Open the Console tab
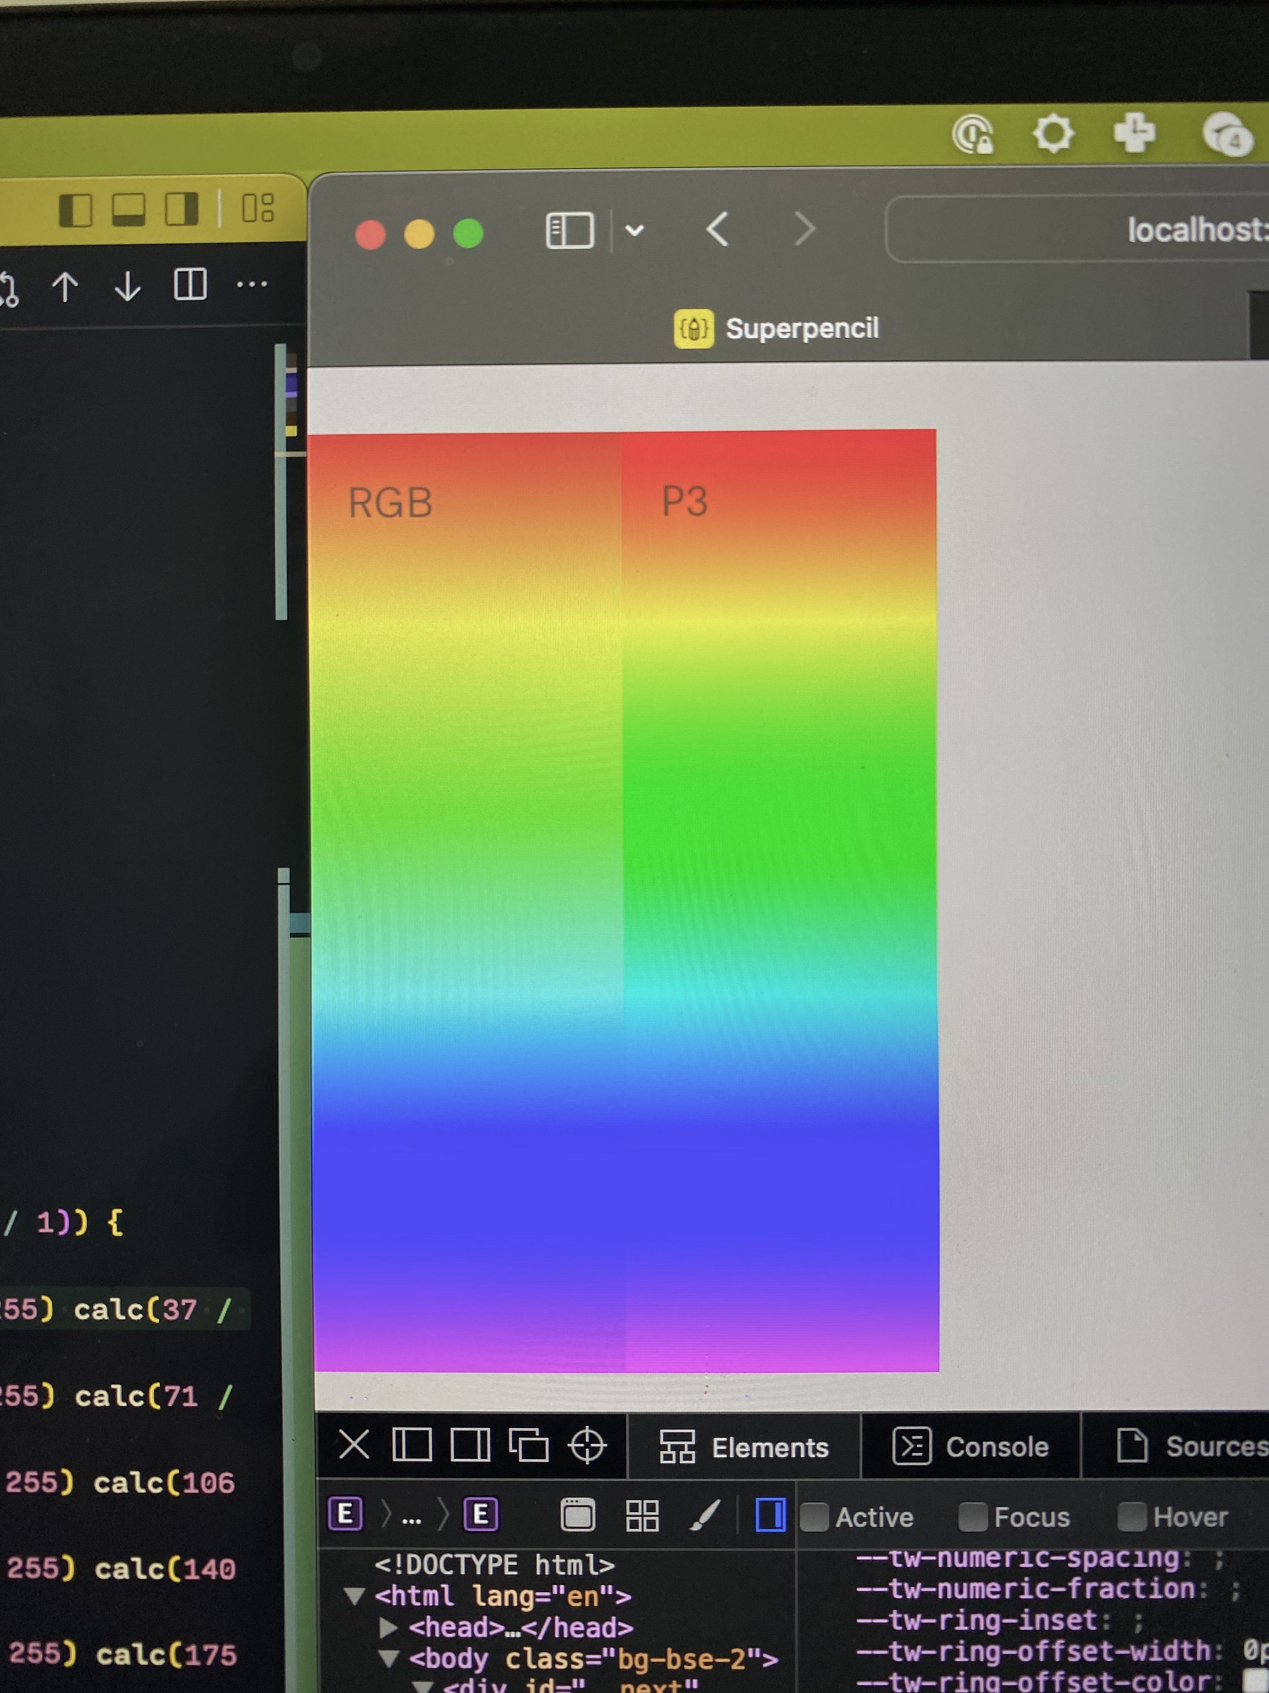 971,1447
